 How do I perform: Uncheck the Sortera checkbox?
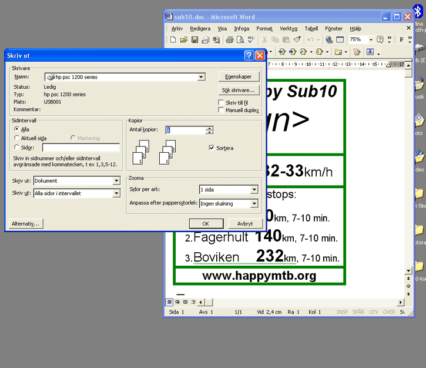(x=212, y=148)
